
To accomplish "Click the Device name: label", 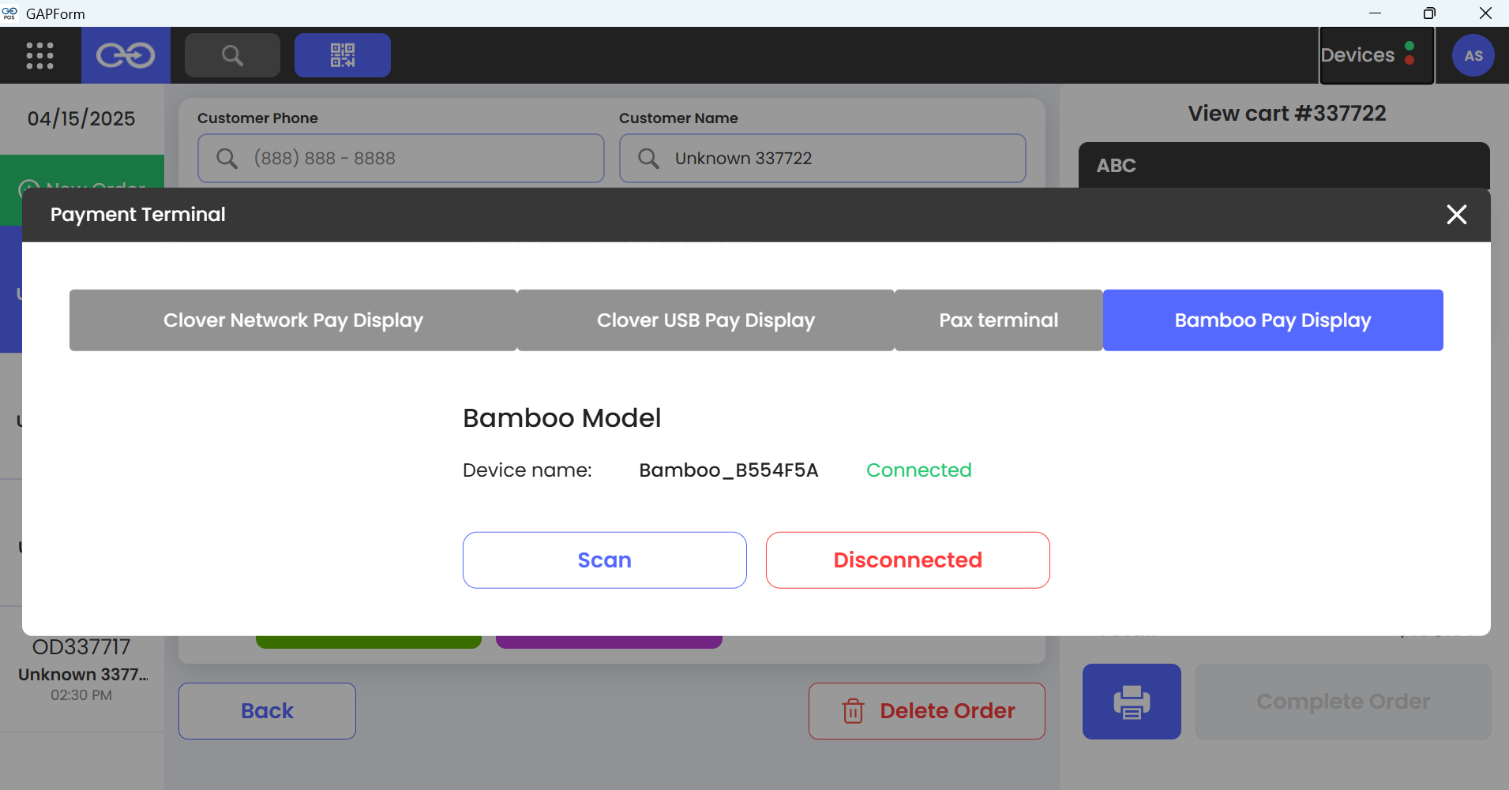I will tap(527, 470).
